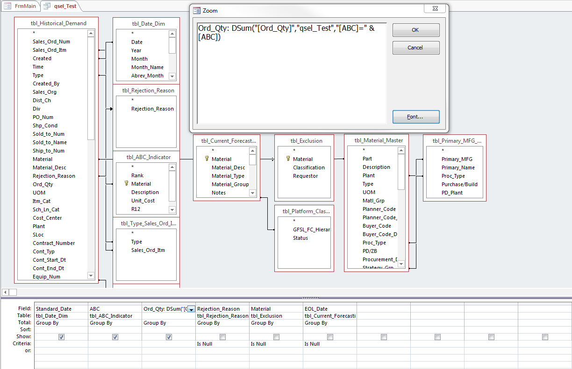The image size is (572, 369).
Task: Select Ord_Qty field in tbl_Historical_Demand
Action: pos(43,184)
